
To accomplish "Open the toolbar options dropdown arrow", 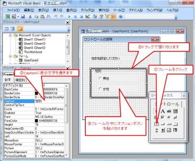I will coord(176,18).
